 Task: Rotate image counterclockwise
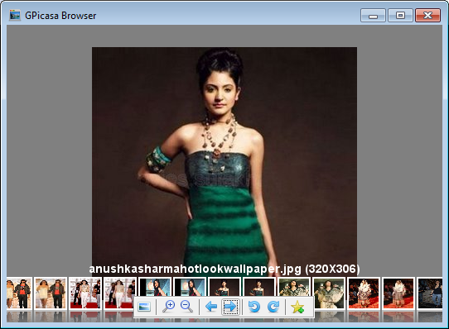click(254, 307)
